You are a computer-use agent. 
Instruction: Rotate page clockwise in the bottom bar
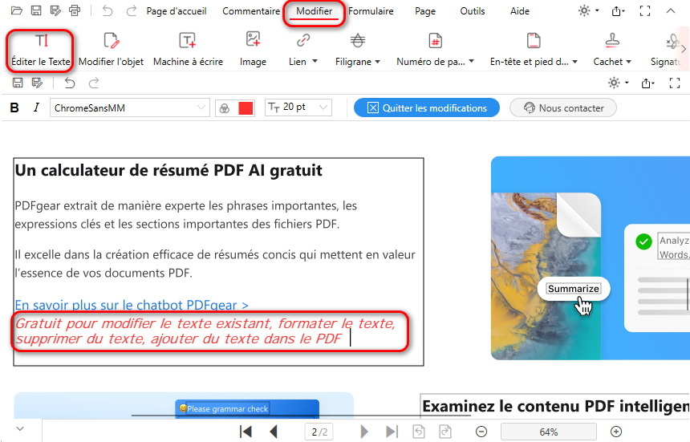(x=445, y=432)
